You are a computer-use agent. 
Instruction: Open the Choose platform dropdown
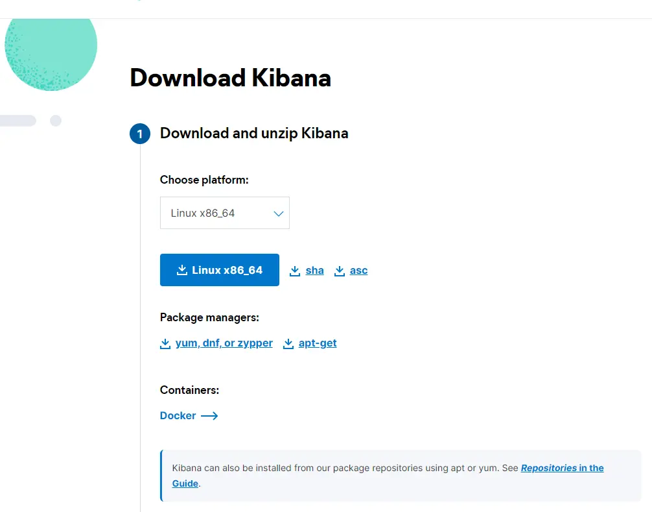click(224, 213)
